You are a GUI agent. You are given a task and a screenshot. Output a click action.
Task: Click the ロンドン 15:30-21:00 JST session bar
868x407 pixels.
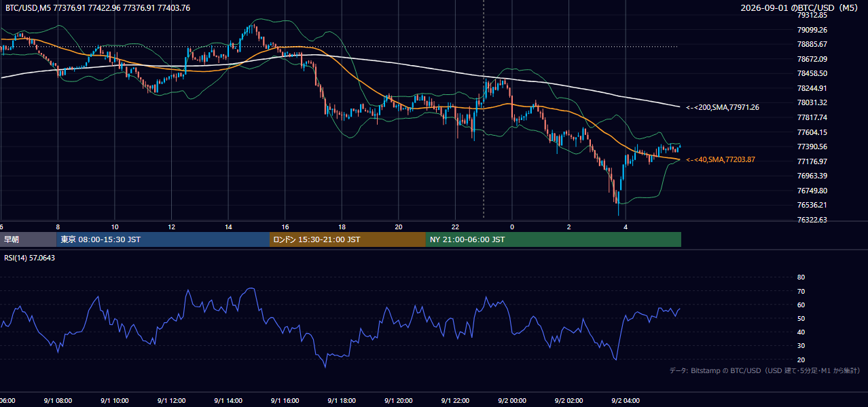point(348,239)
